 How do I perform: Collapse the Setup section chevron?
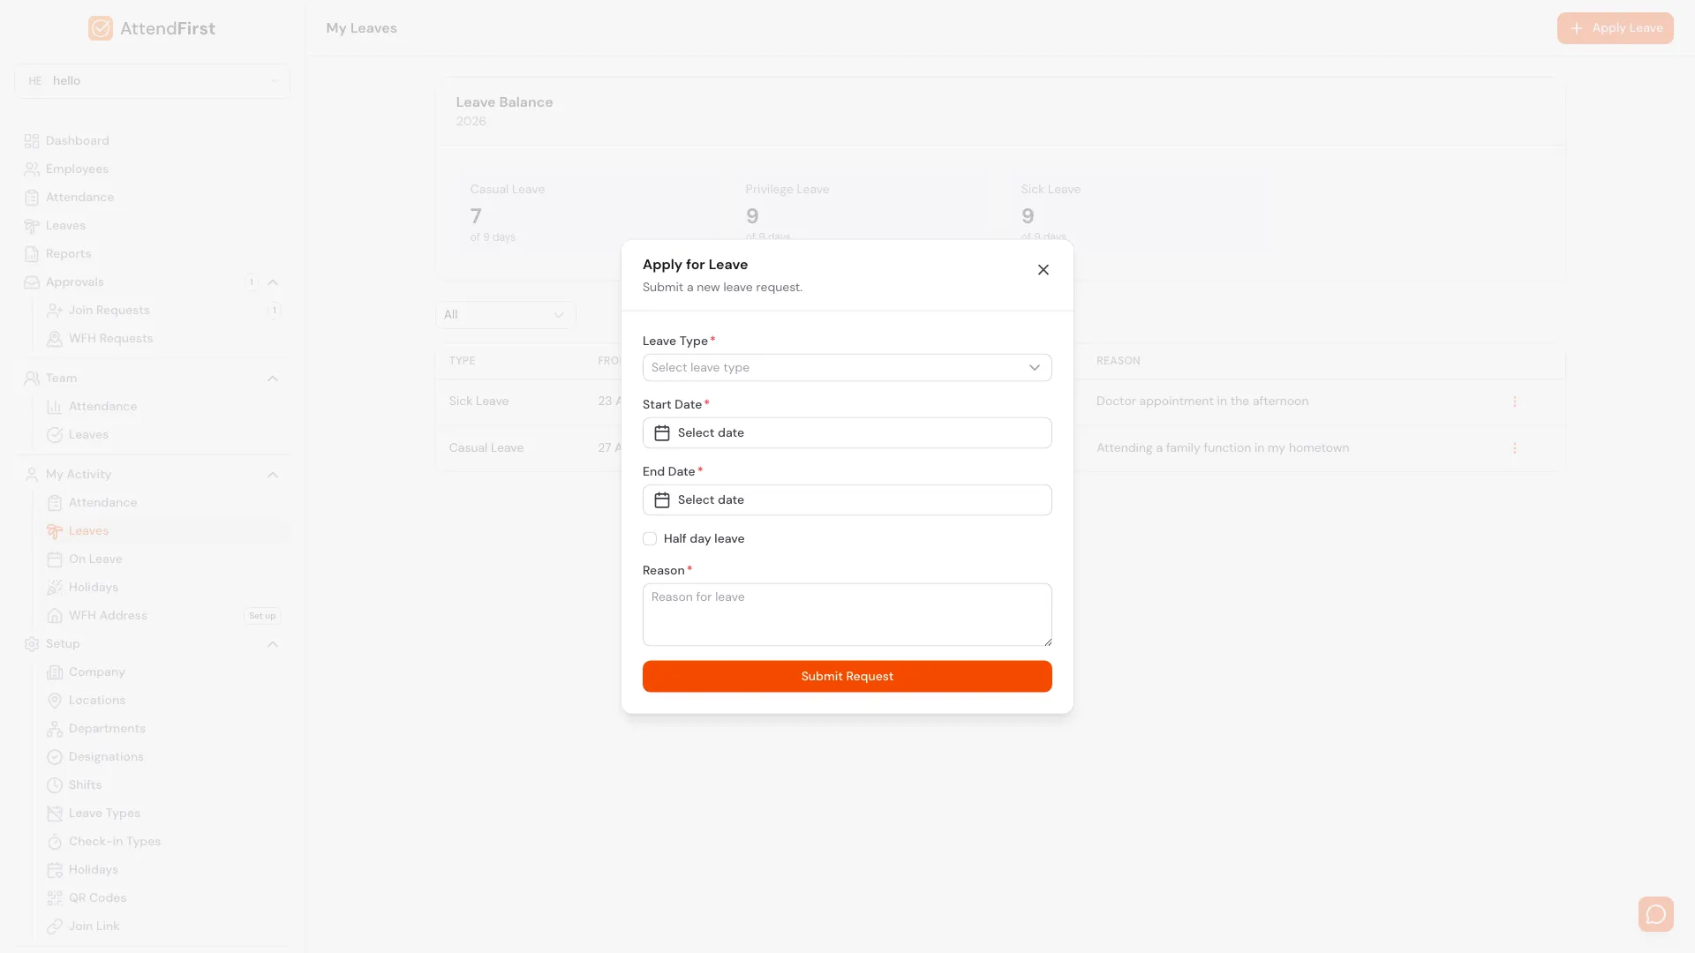click(x=273, y=644)
